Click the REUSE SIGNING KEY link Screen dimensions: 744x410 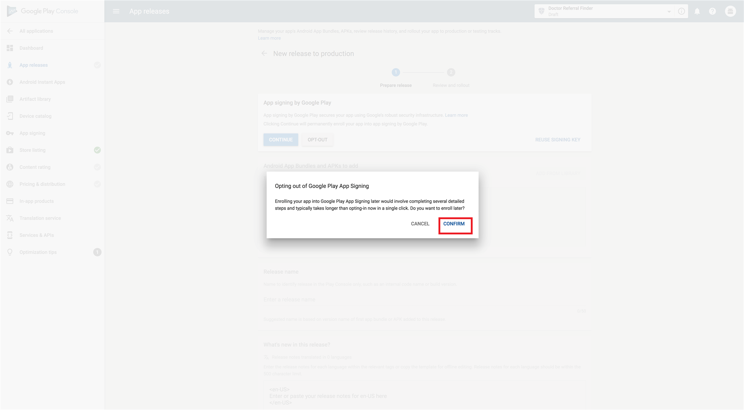[557, 140]
